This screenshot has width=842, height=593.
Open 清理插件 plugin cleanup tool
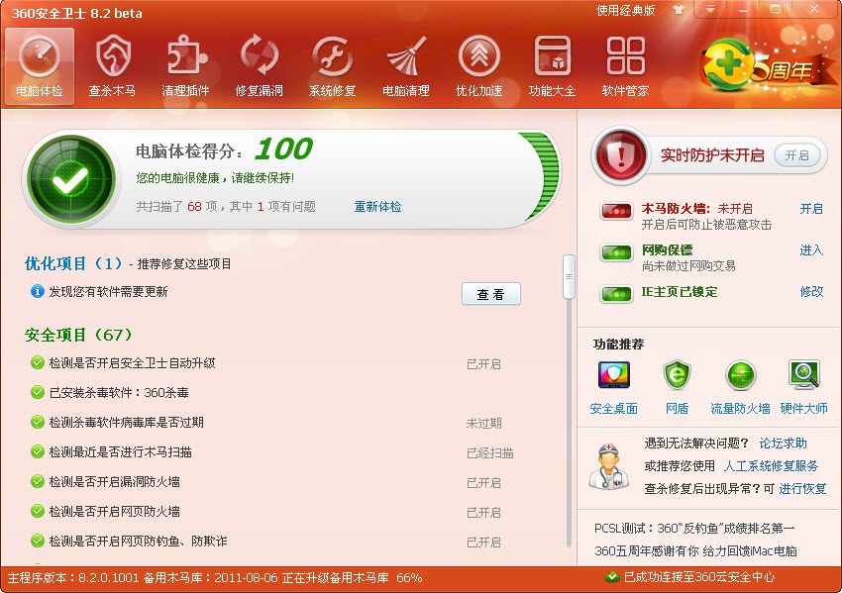[x=186, y=66]
